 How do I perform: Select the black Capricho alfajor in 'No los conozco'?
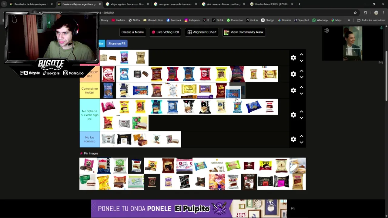click(x=124, y=139)
